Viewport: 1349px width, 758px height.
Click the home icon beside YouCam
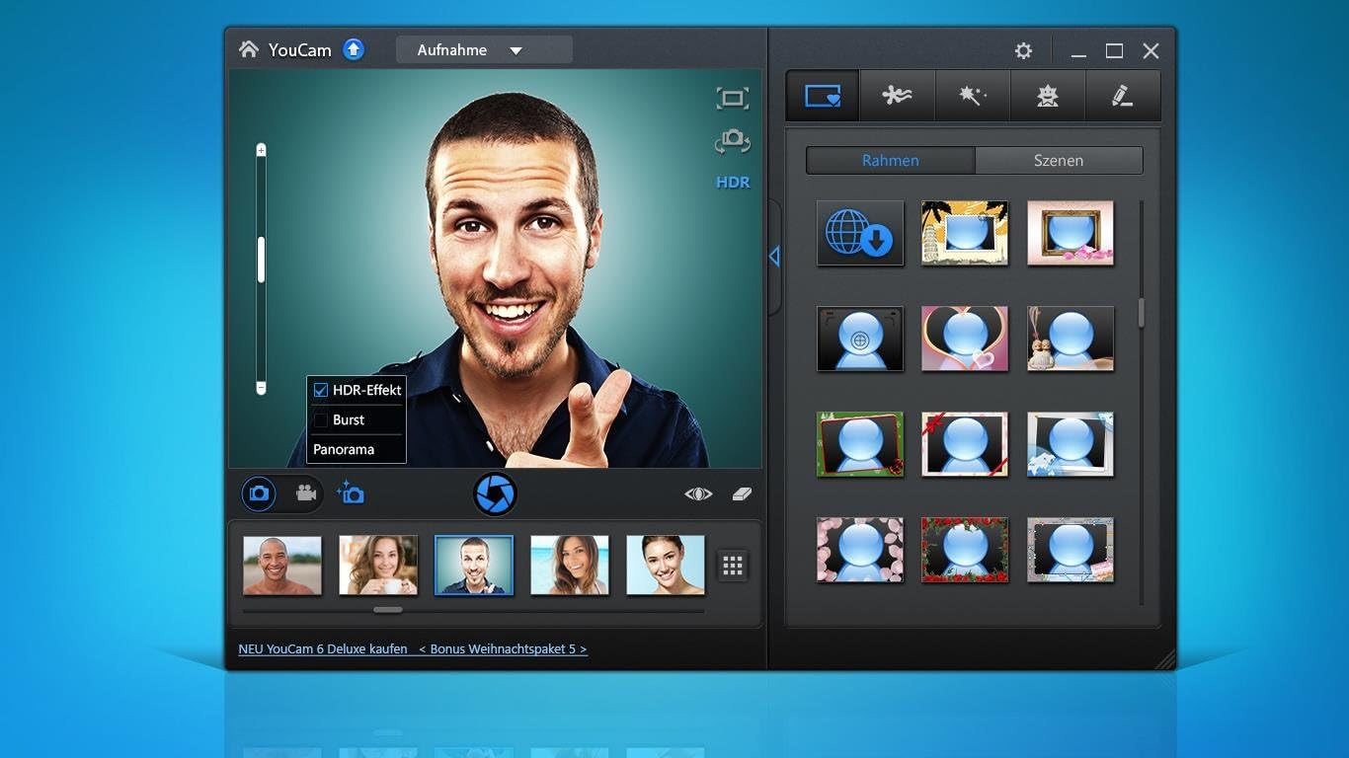249,49
